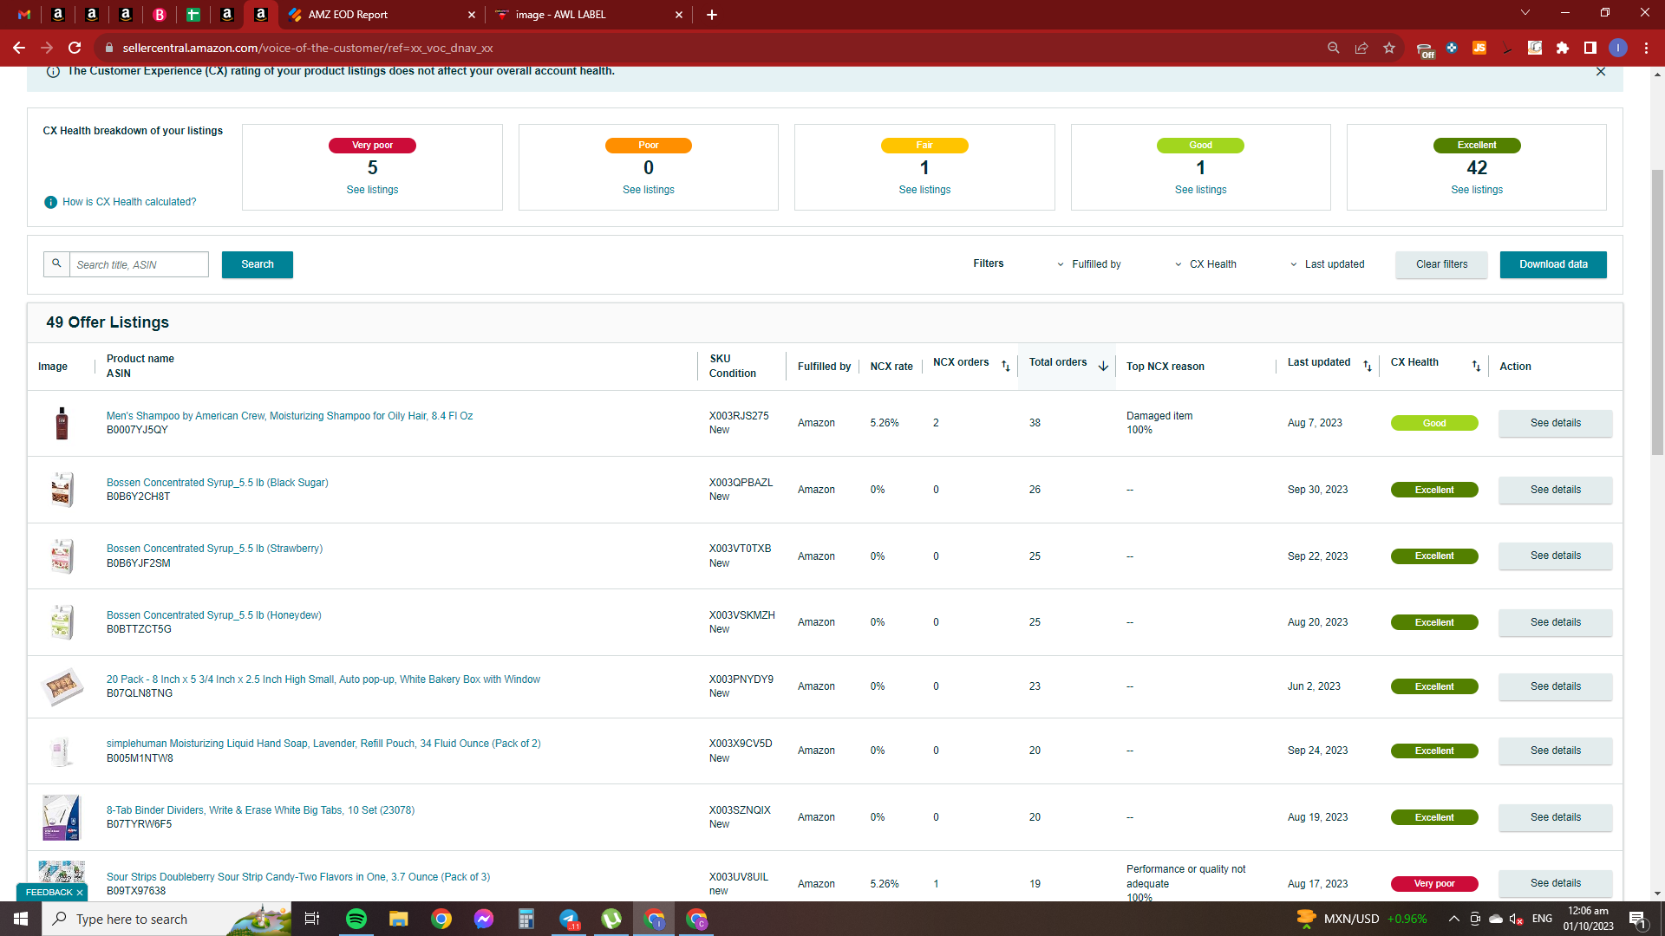Sort the table by NCX orders
Screen dimensions: 1665x936
click(1006, 367)
